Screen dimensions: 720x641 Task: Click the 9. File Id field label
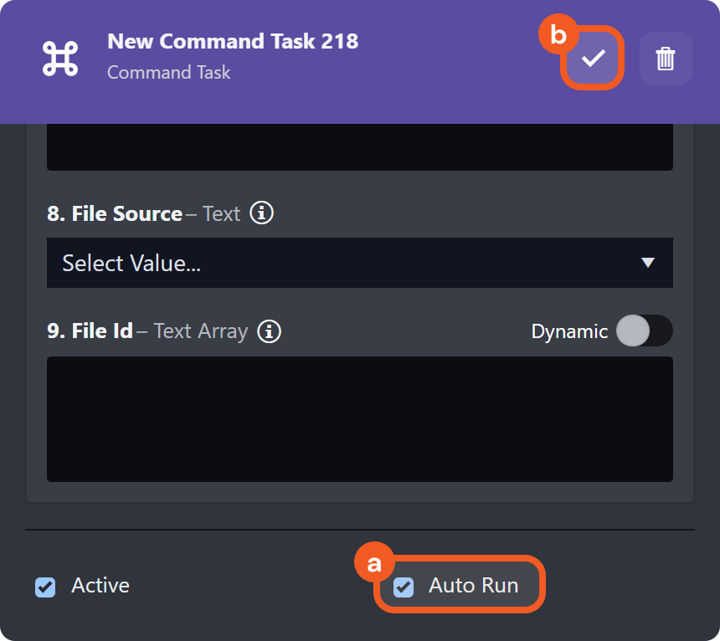tap(90, 331)
